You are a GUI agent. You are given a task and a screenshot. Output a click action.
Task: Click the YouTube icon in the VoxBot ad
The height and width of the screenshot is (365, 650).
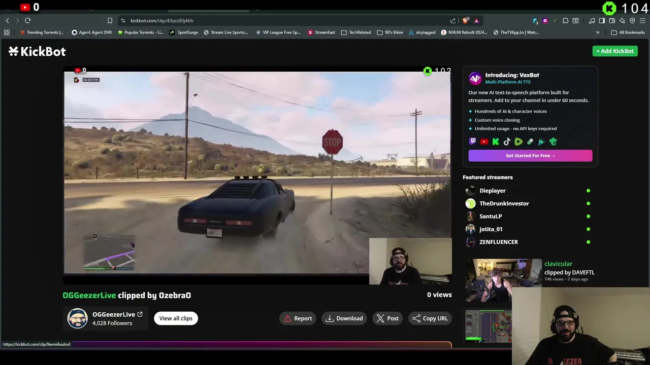(484, 142)
